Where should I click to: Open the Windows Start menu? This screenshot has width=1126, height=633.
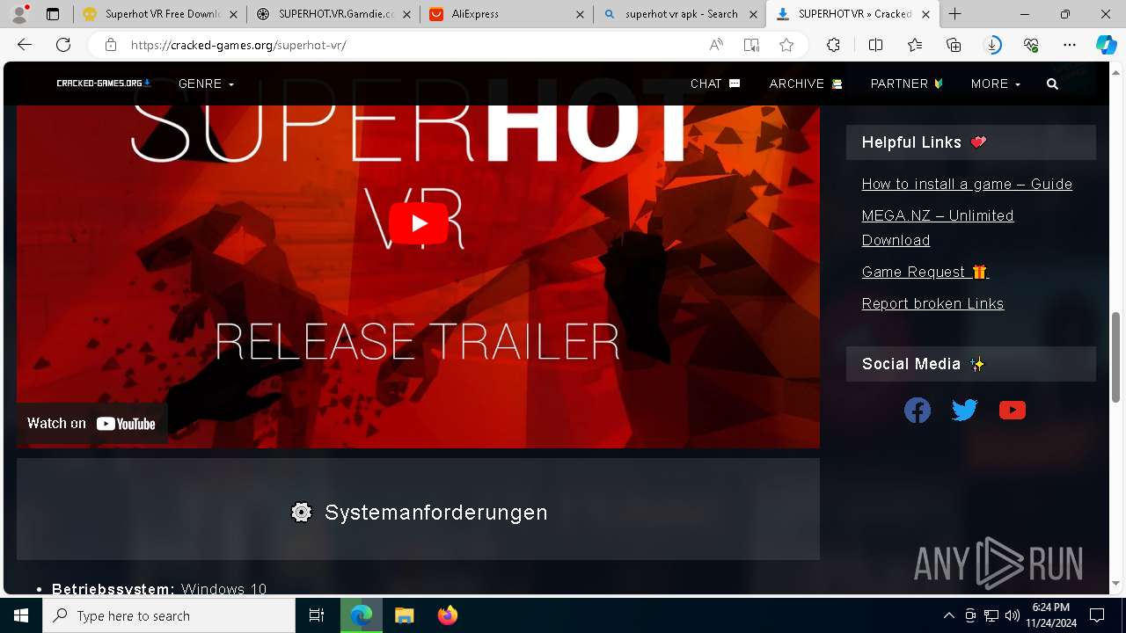click(21, 615)
